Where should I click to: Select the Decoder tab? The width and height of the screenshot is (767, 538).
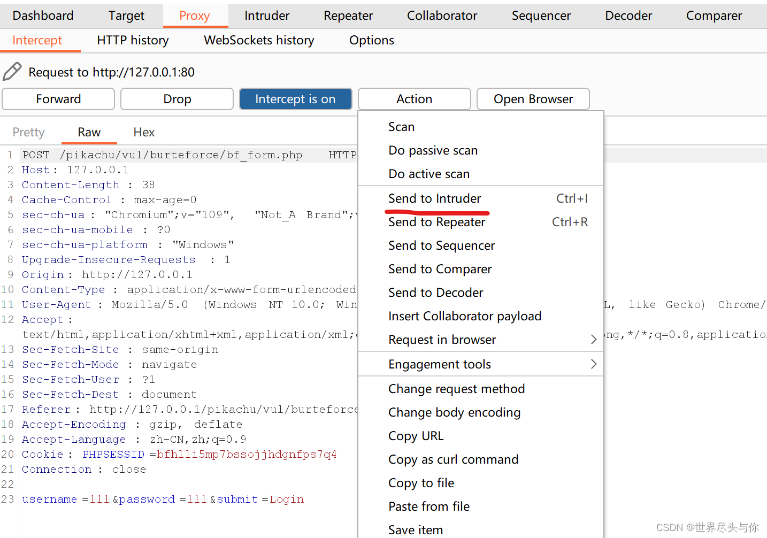click(x=628, y=16)
